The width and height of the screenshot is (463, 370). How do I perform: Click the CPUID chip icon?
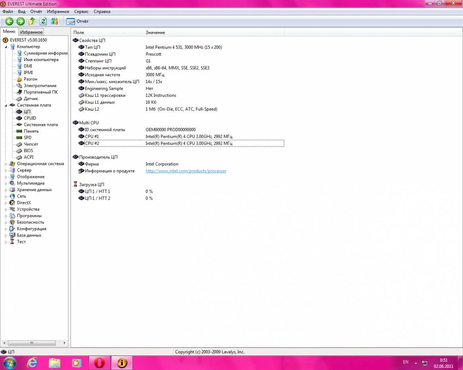coord(19,118)
